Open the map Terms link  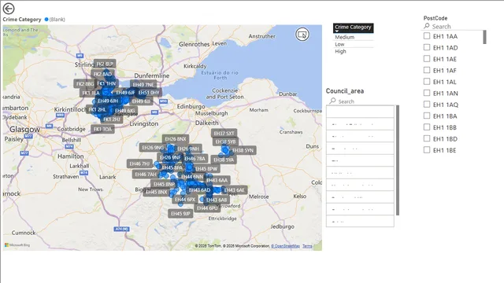tap(307, 246)
